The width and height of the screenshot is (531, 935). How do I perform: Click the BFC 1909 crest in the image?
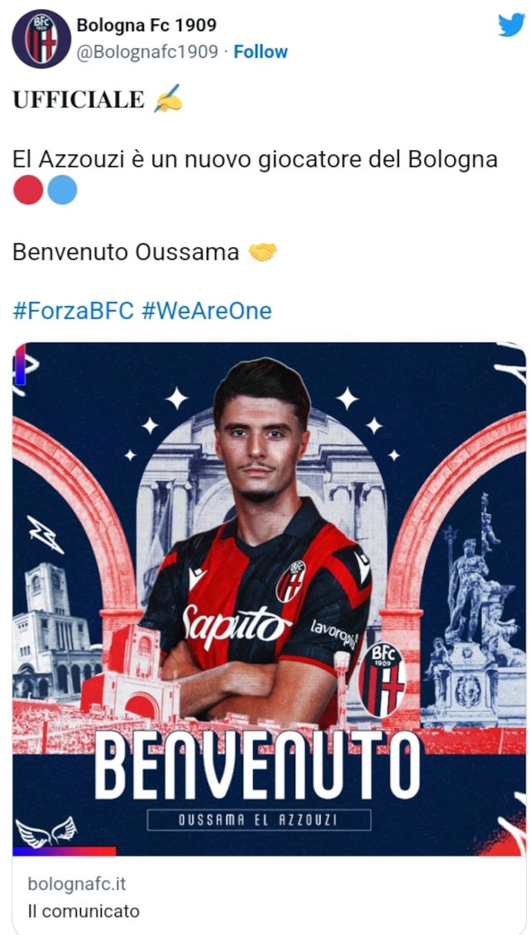click(382, 680)
